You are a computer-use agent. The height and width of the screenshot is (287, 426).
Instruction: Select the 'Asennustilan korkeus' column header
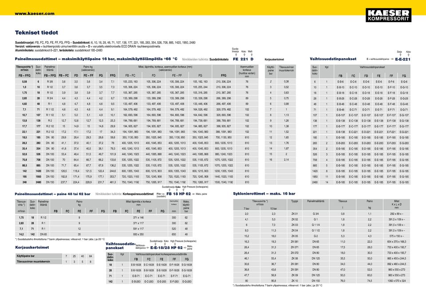247,71
